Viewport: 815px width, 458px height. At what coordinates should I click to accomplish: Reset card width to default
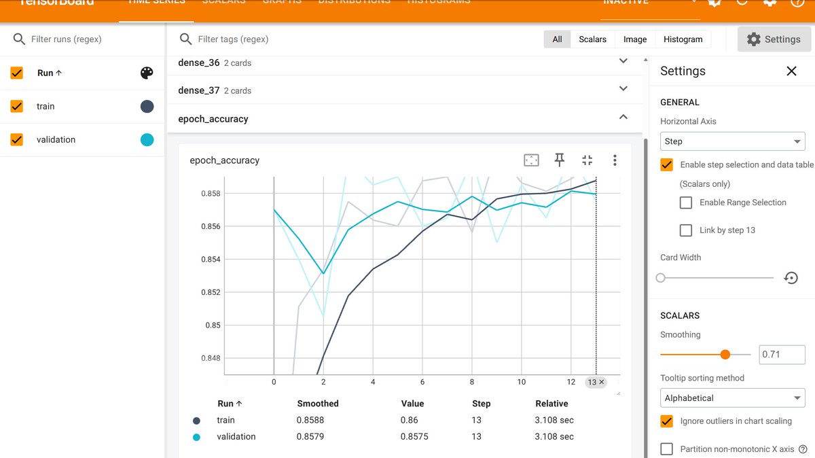coord(791,278)
